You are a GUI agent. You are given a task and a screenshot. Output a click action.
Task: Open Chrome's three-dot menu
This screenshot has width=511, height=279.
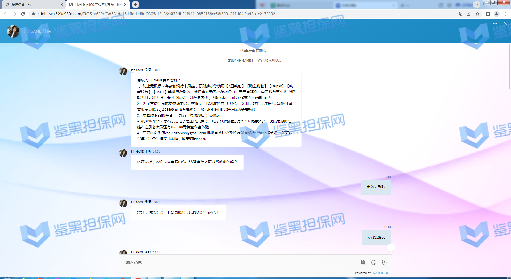[505, 14]
